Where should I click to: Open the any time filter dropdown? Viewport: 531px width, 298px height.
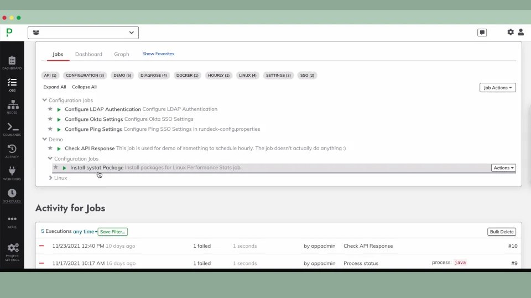click(x=85, y=231)
